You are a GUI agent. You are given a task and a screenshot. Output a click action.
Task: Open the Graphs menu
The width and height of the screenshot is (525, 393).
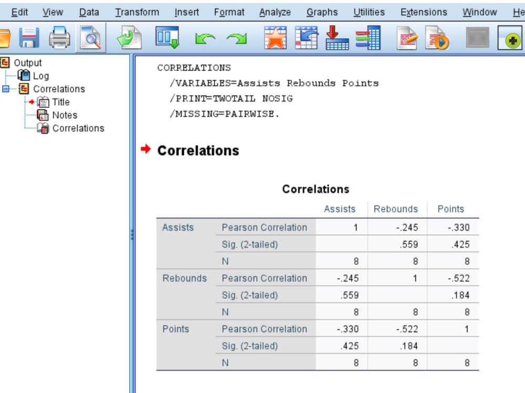322,13
